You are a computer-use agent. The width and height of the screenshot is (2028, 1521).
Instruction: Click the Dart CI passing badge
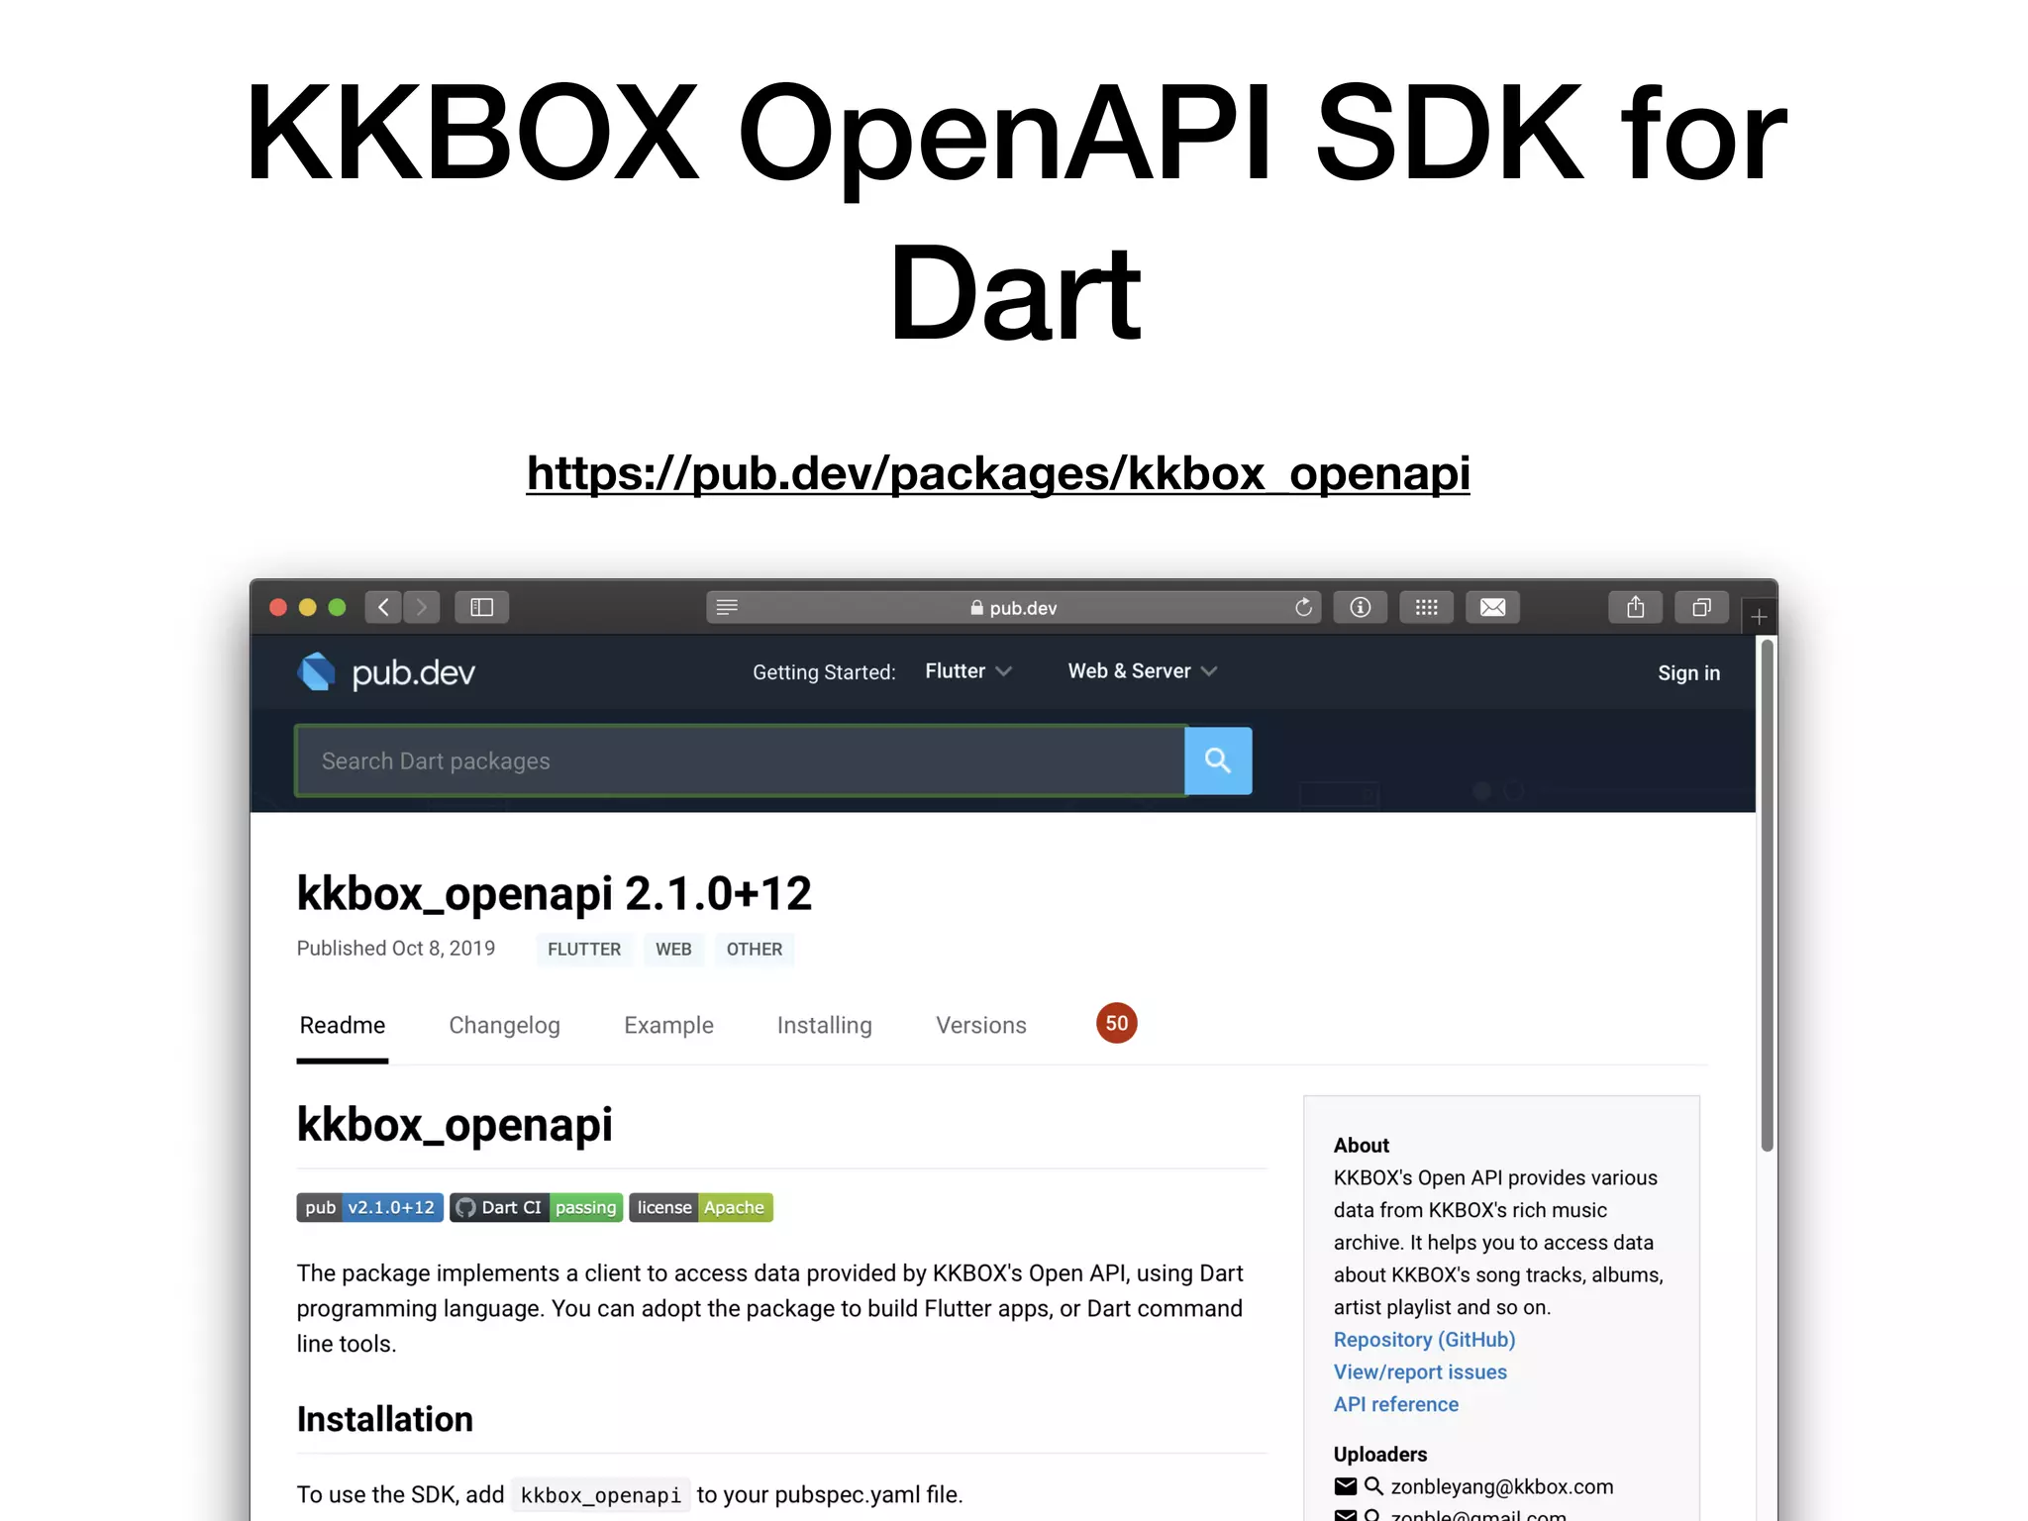click(x=537, y=1207)
